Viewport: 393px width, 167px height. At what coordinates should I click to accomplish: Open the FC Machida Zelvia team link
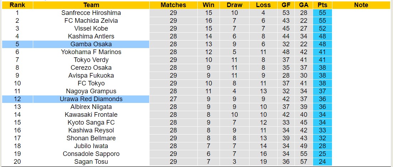tap(91, 21)
